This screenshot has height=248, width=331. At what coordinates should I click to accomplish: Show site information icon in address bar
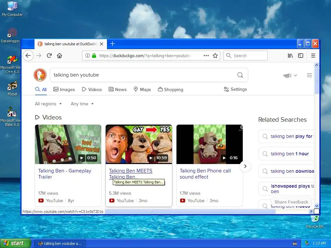87,56
